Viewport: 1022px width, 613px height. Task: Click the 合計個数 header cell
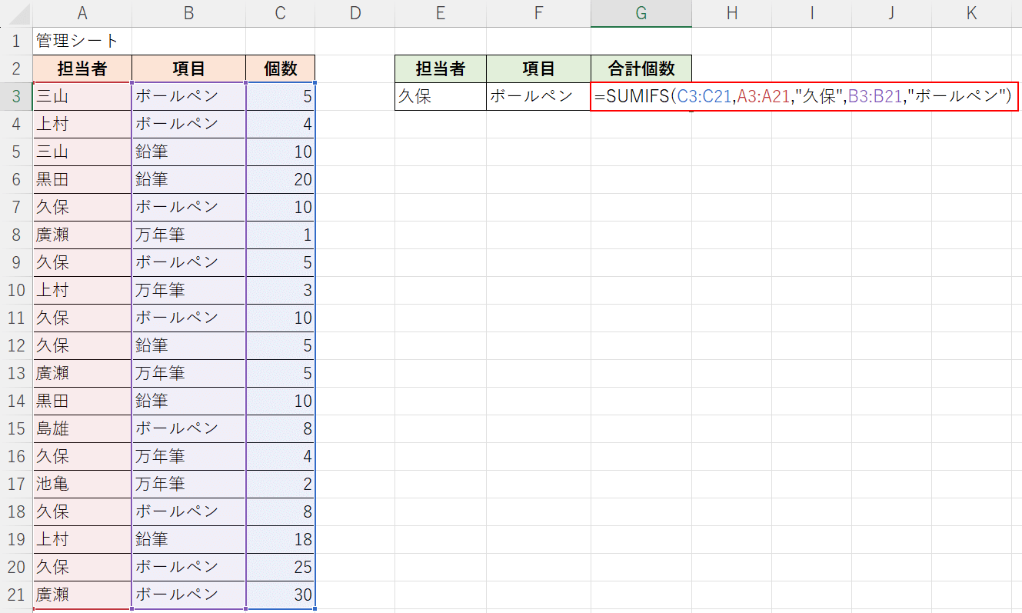coord(641,68)
